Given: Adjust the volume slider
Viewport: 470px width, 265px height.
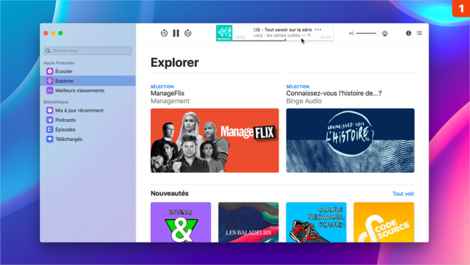Looking at the screenshot, I should 368,33.
